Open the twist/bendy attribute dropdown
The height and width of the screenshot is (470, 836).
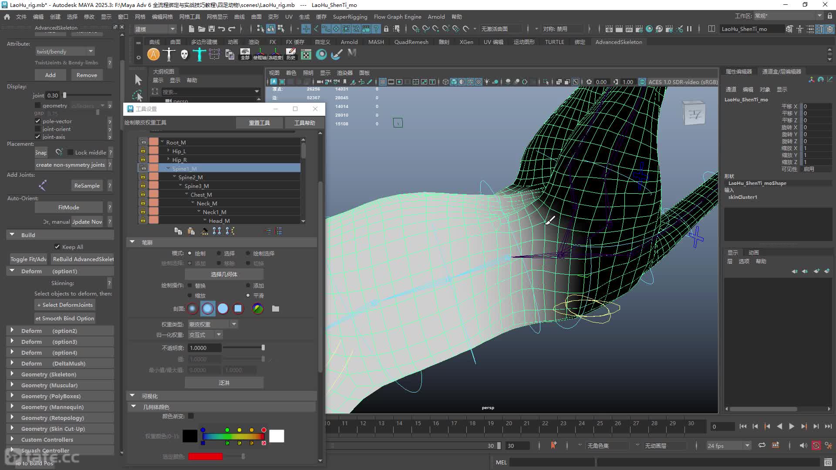[65, 51]
